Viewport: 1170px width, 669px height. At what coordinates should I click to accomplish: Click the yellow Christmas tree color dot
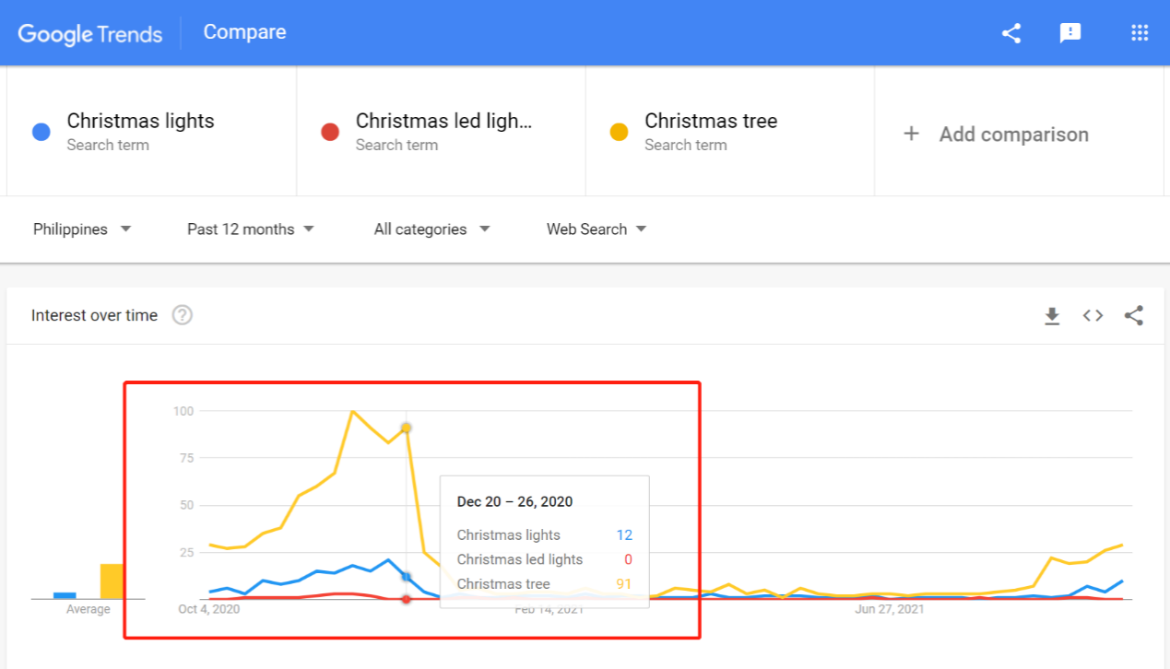(619, 132)
